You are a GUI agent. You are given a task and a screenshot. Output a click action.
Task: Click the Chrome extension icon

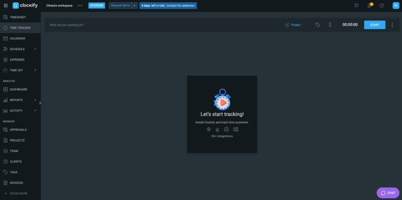click(x=226, y=129)
